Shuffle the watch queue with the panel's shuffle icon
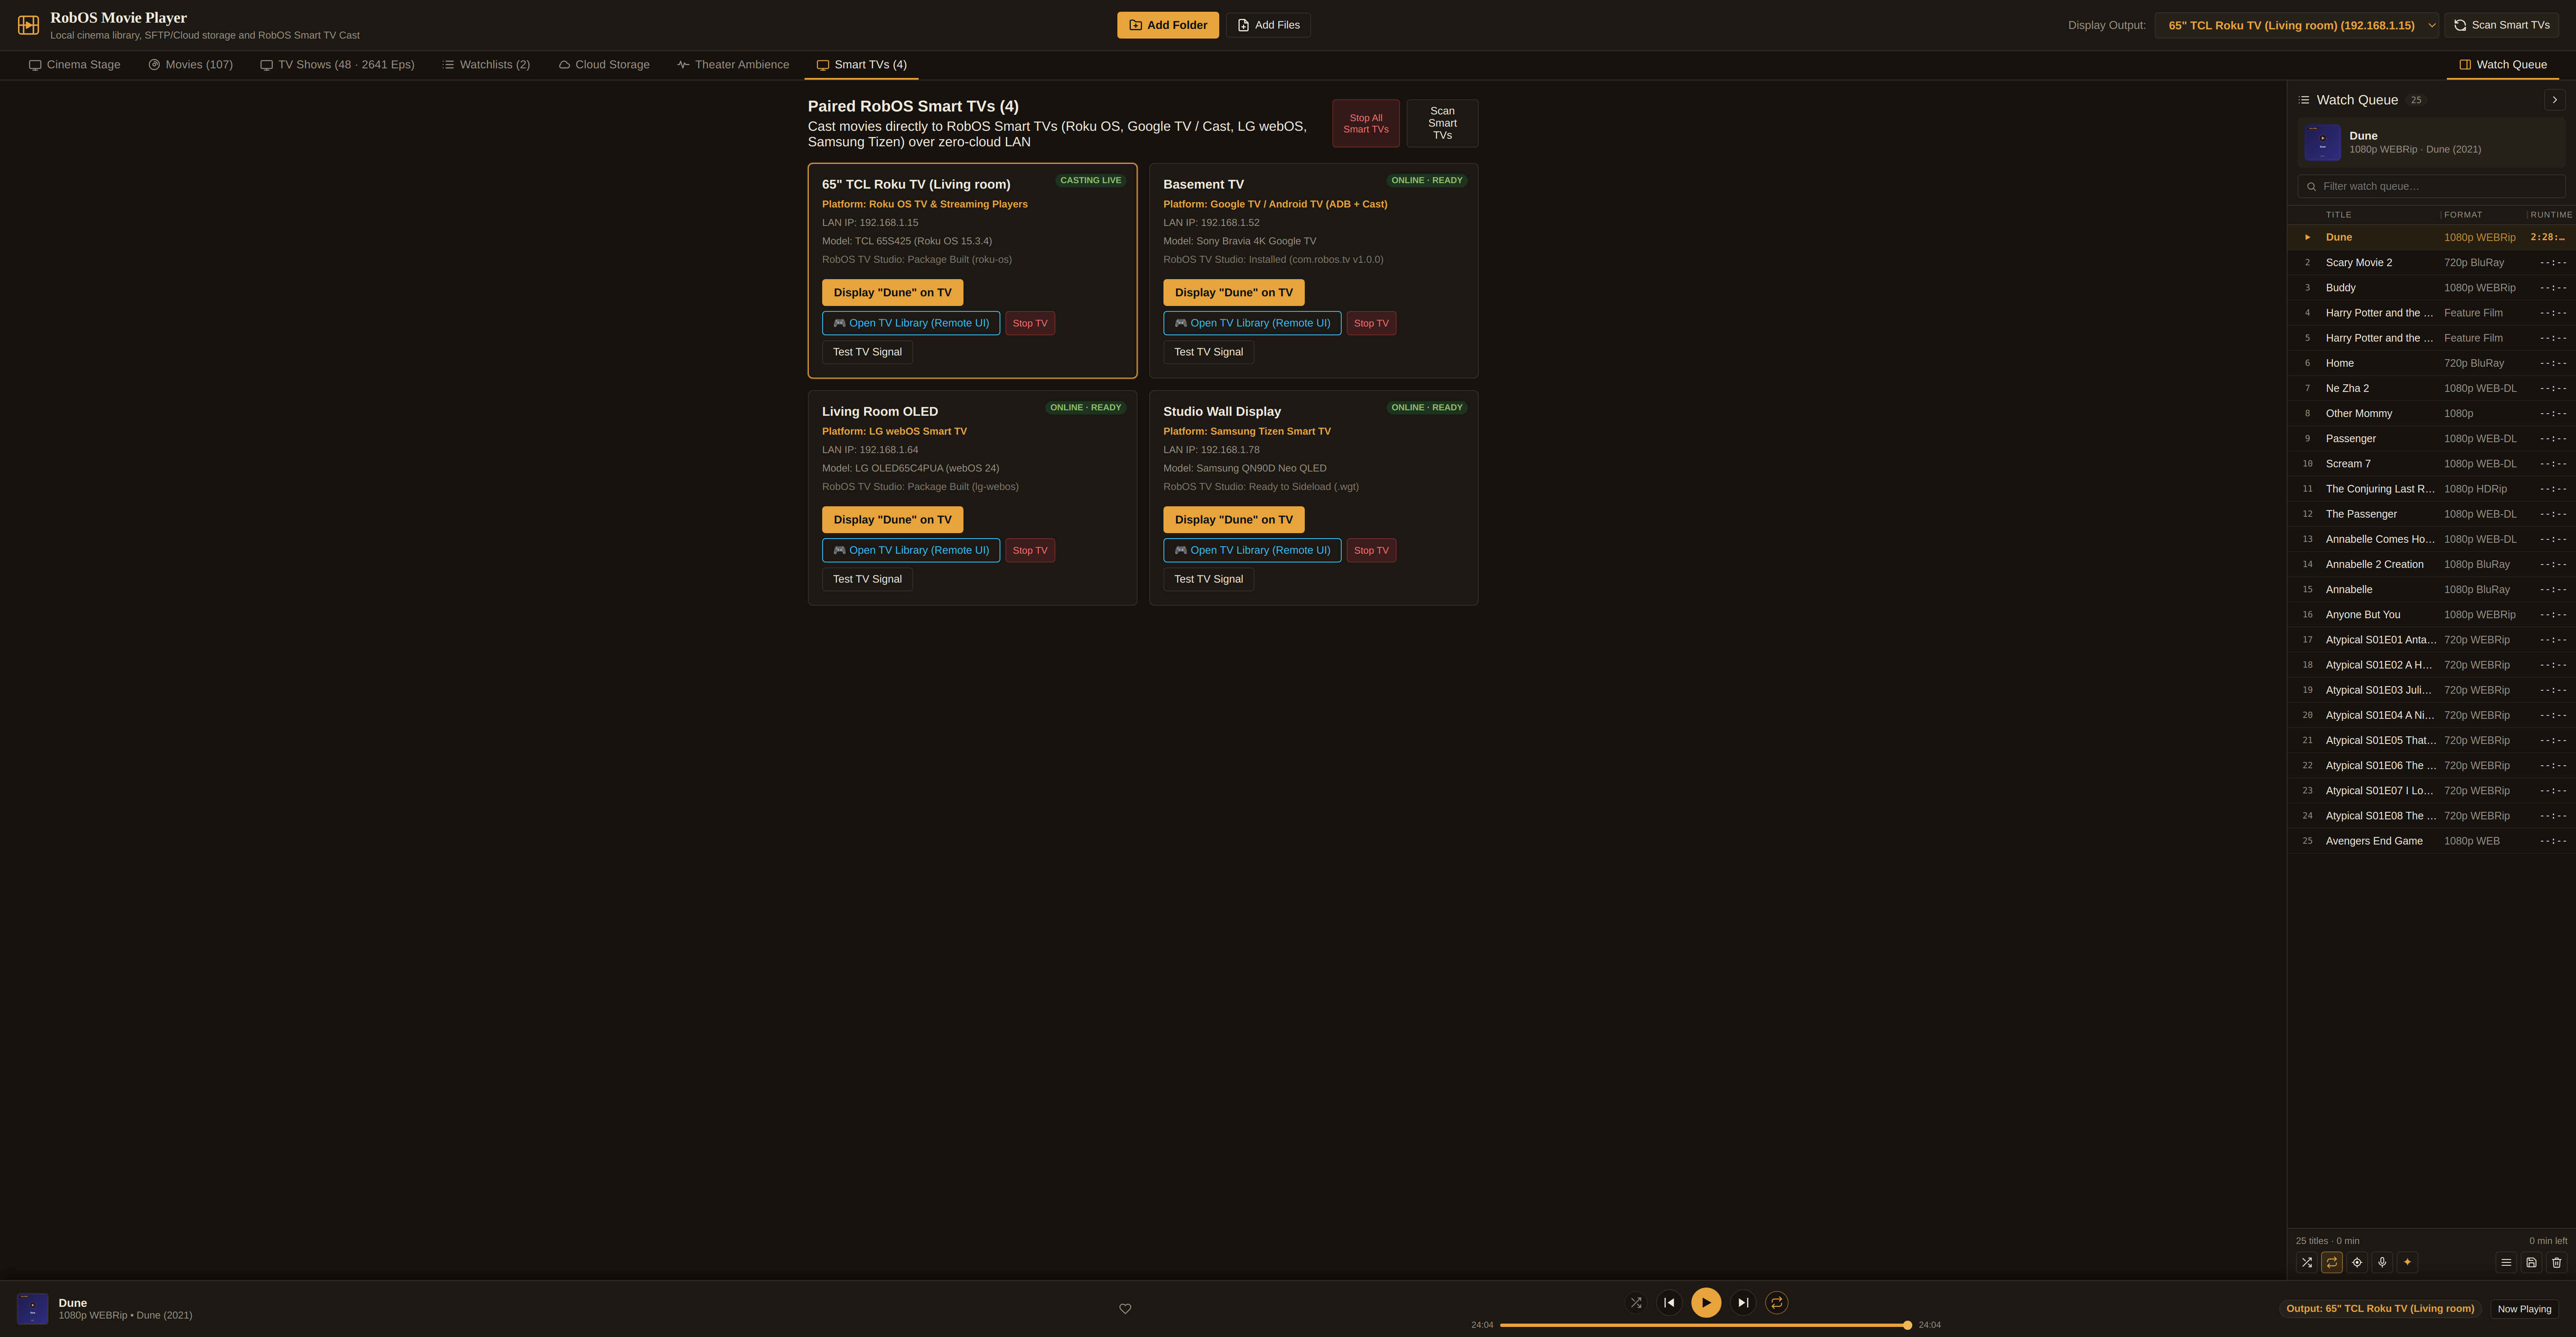This screenshot has width=2576, height=1337. 2306,1262
